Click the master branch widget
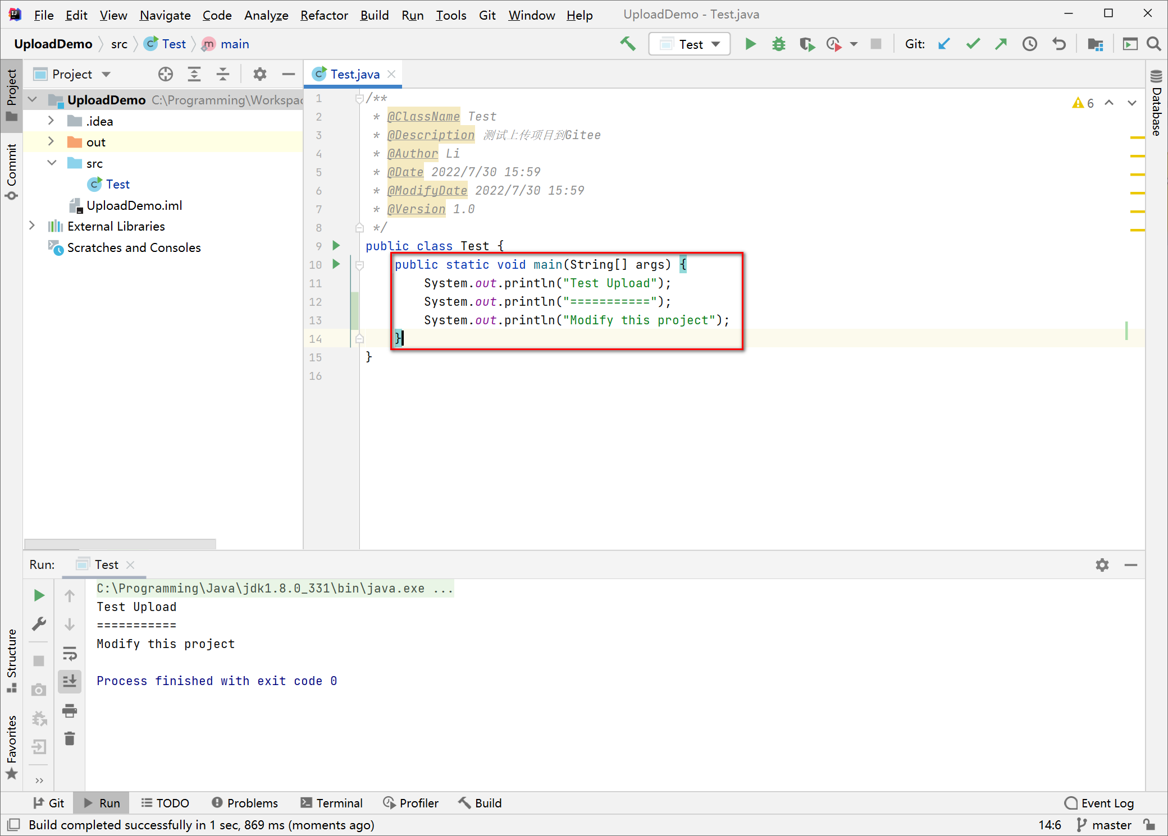This screenshot has height=836, width=1168. (x=1104, y=825)
